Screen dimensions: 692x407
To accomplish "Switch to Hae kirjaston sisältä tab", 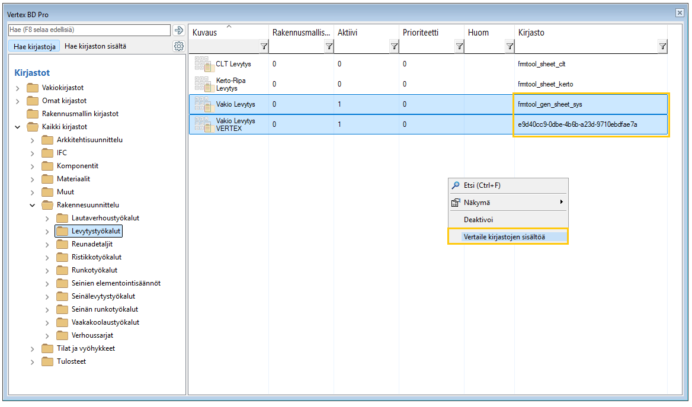I will 95,46.
